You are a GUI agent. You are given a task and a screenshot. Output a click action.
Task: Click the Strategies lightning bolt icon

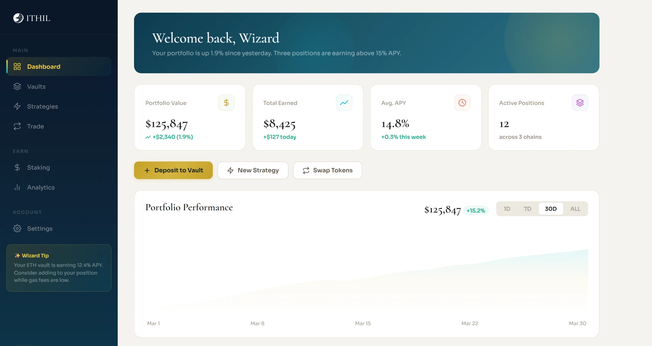tap(17, 106)
